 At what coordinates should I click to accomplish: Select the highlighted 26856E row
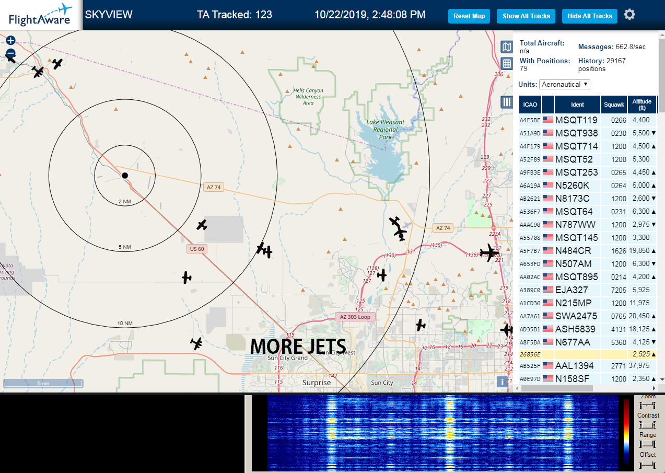[588, 354]
